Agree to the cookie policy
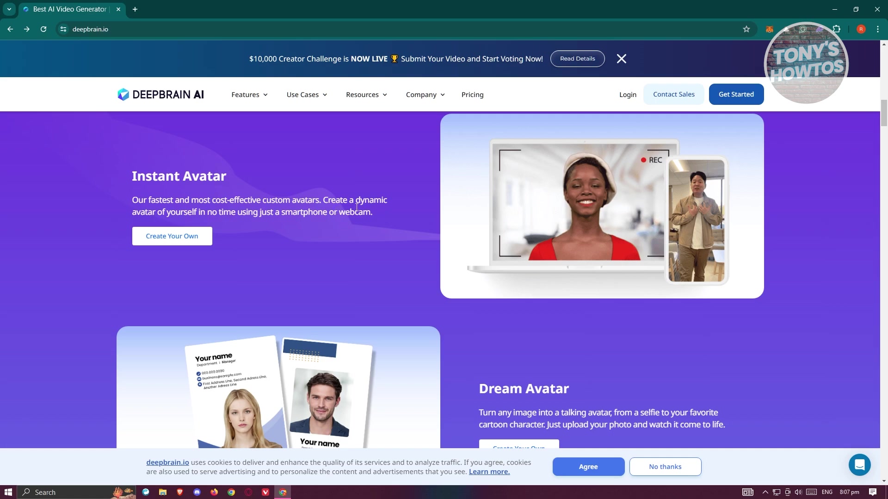 point(588,467)
